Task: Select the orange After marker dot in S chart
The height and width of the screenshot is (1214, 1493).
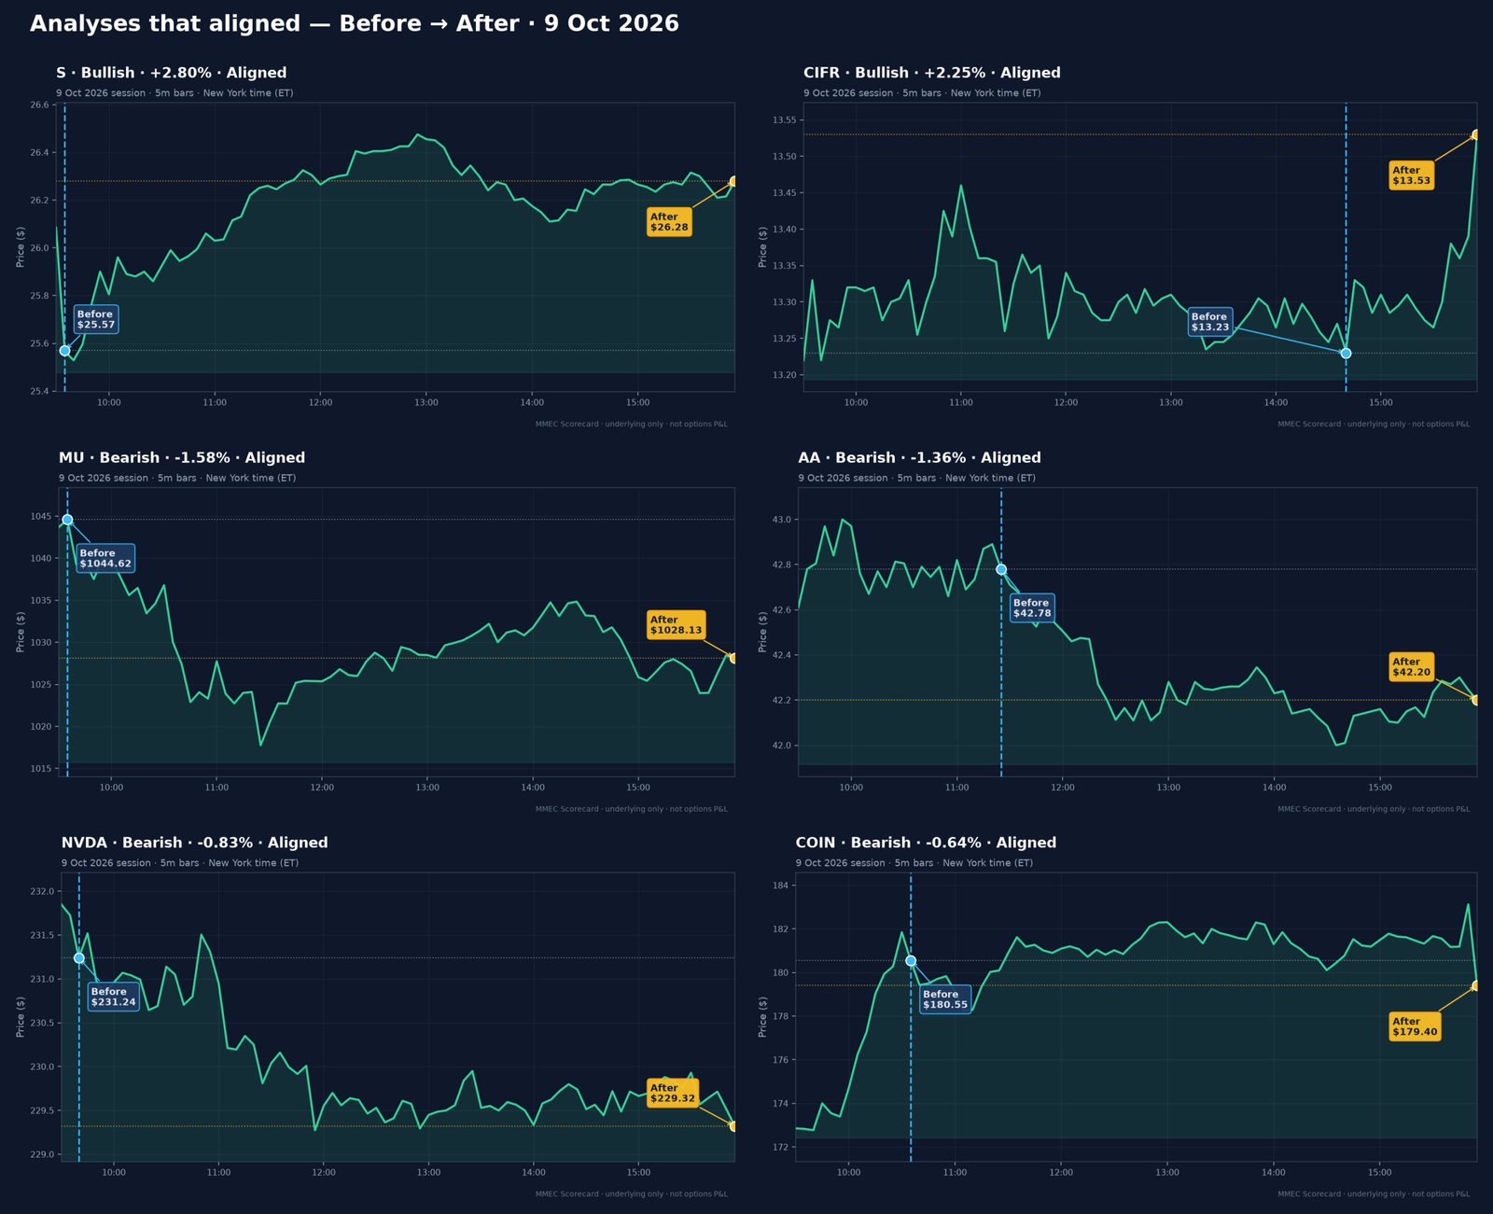Action: point(733,181)
